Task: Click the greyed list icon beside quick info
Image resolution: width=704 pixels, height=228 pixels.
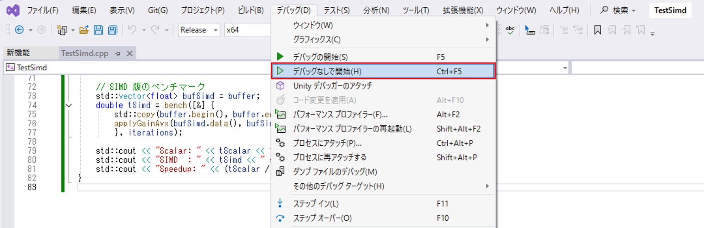Action: (545, 30)
